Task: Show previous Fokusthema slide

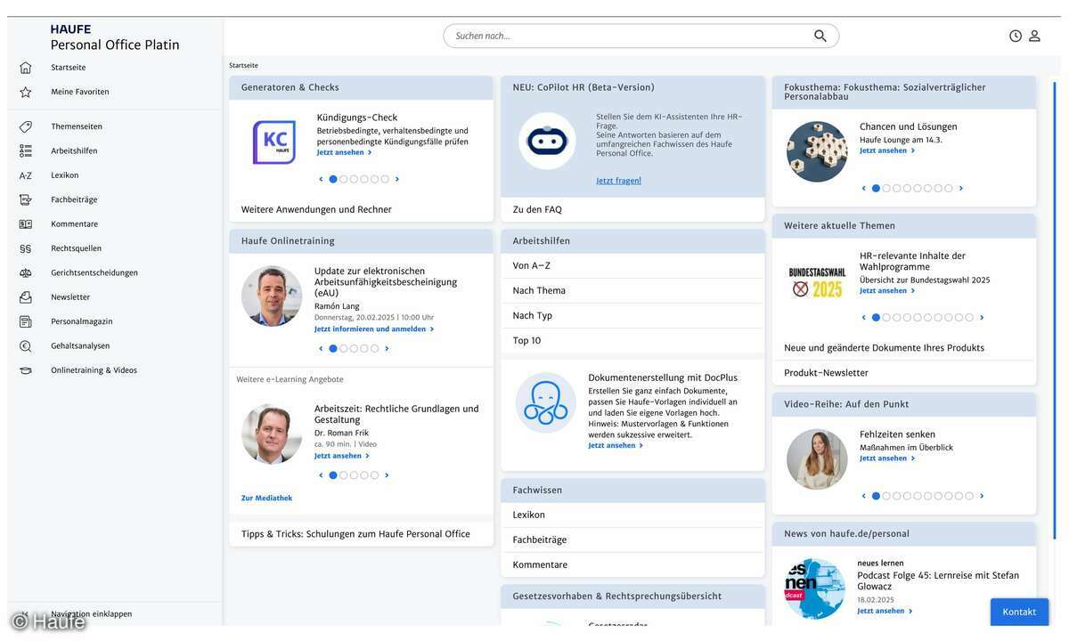Action: pyautogui.click(x=863, y=189)
